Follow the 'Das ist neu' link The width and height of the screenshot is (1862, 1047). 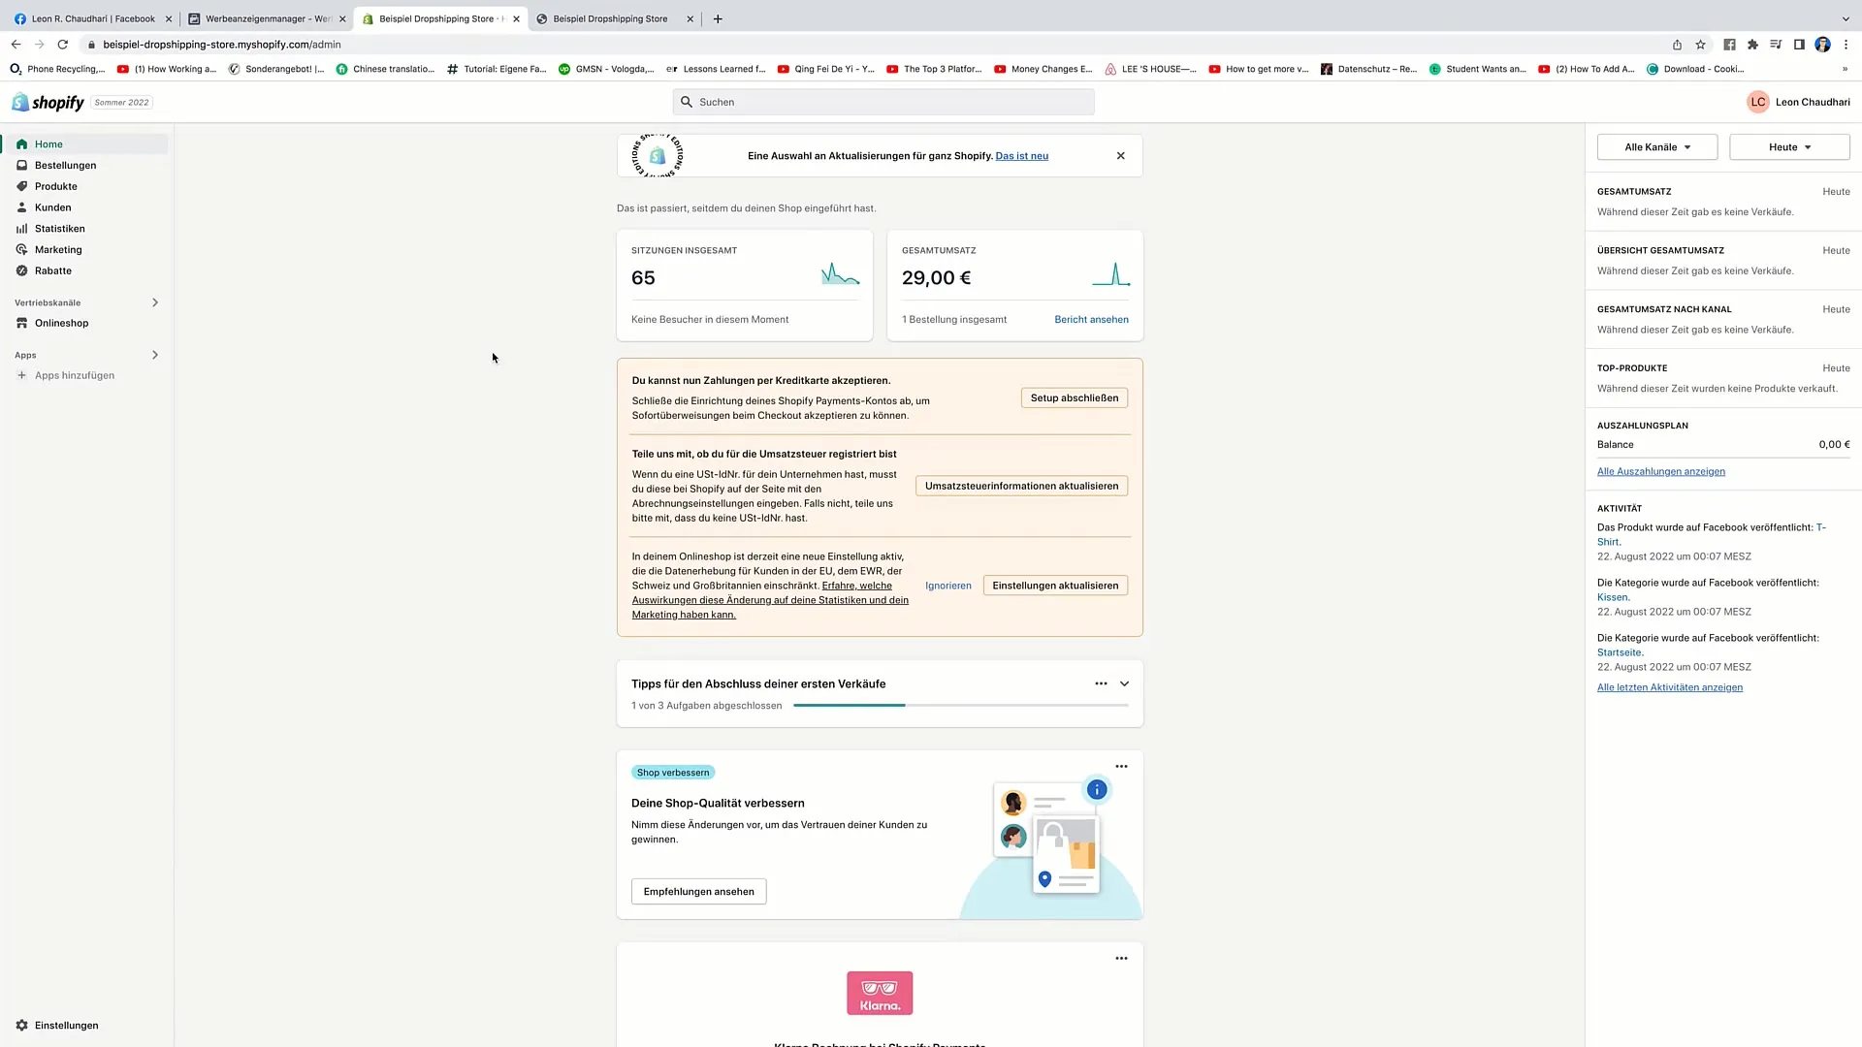point(1021,155)
